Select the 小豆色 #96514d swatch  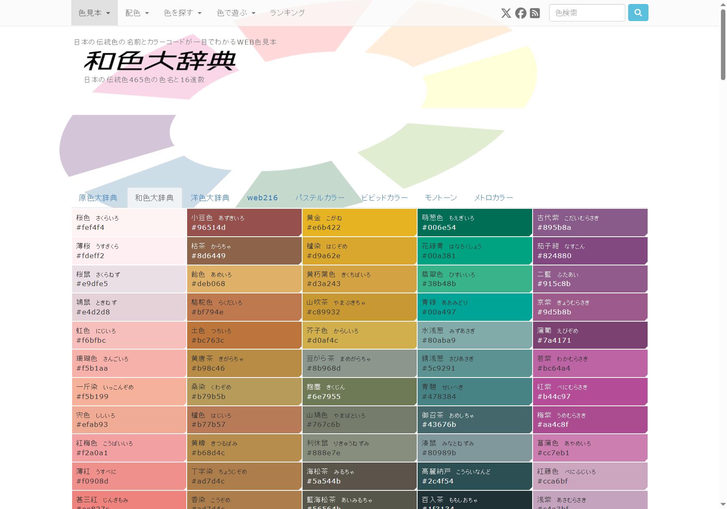[244, 223]
